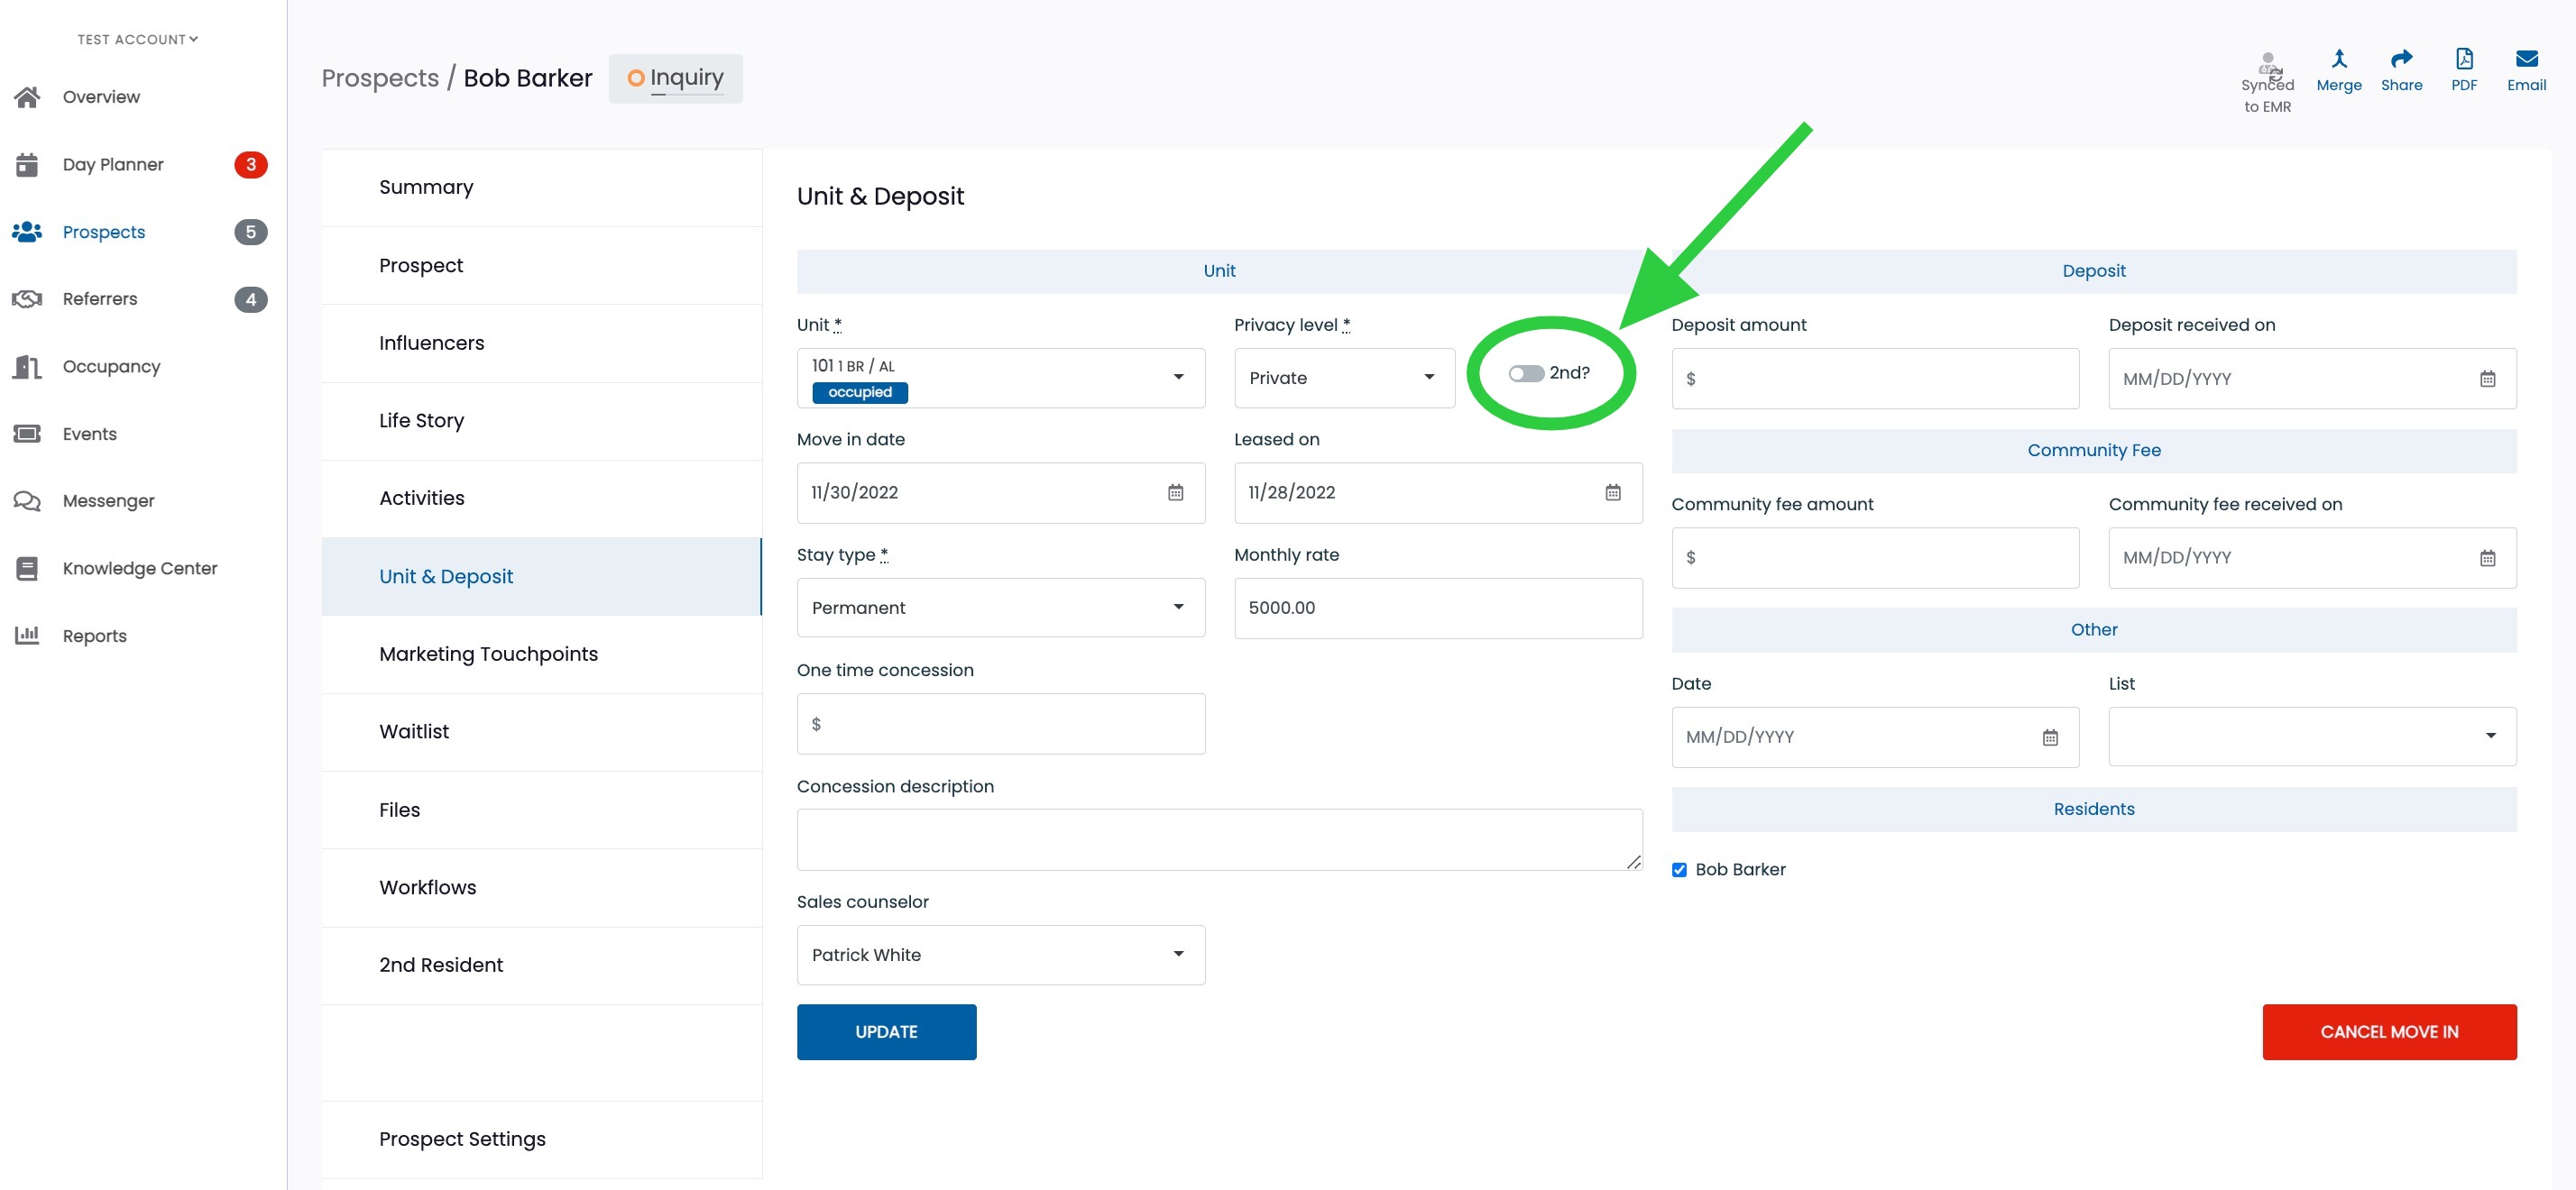
Task: Open the Marketing Touchpoints tab
Action: 541,654
